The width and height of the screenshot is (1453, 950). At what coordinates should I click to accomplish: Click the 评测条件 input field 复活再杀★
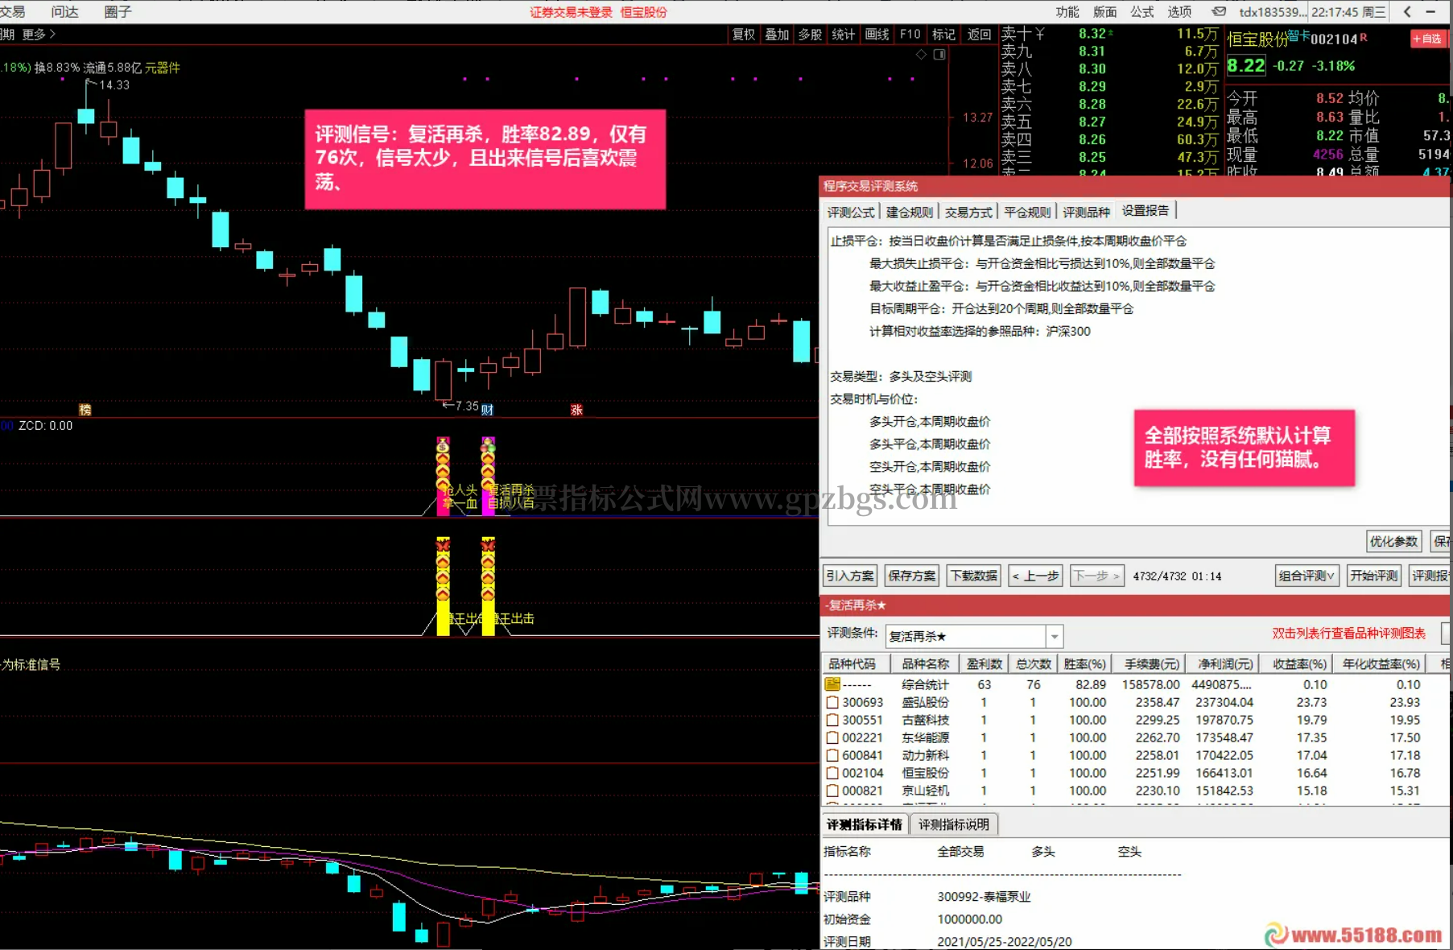[966, 637]
